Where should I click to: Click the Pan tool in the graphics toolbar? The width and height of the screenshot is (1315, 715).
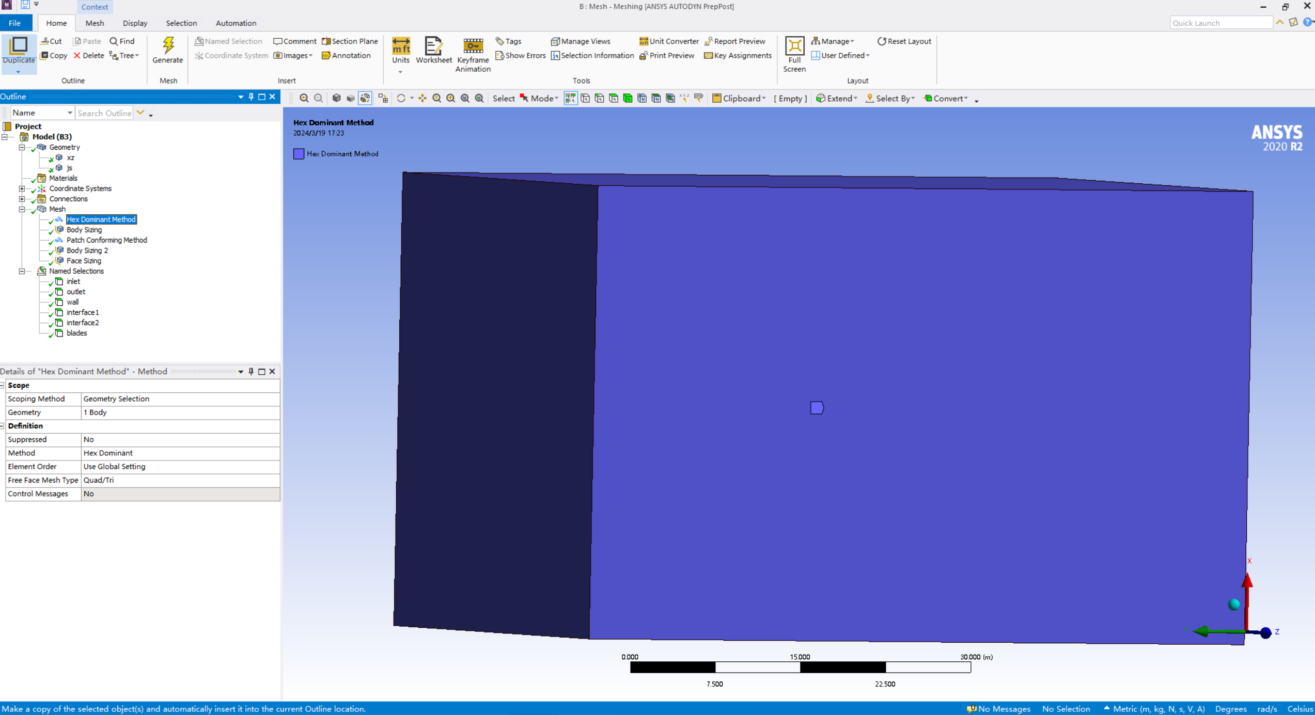point(422,98)
